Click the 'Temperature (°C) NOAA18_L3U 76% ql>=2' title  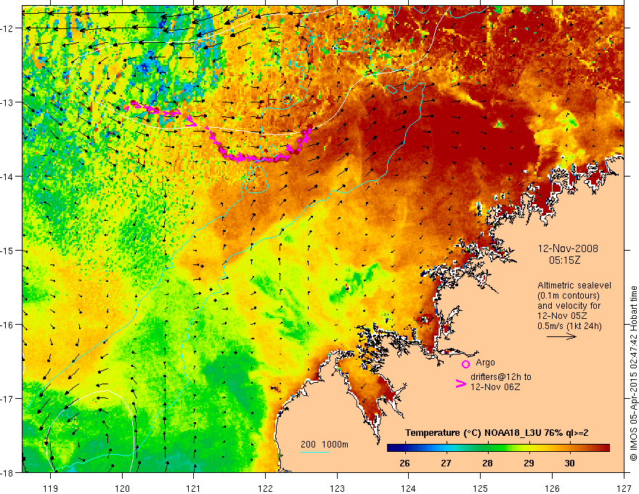point(497,433)
